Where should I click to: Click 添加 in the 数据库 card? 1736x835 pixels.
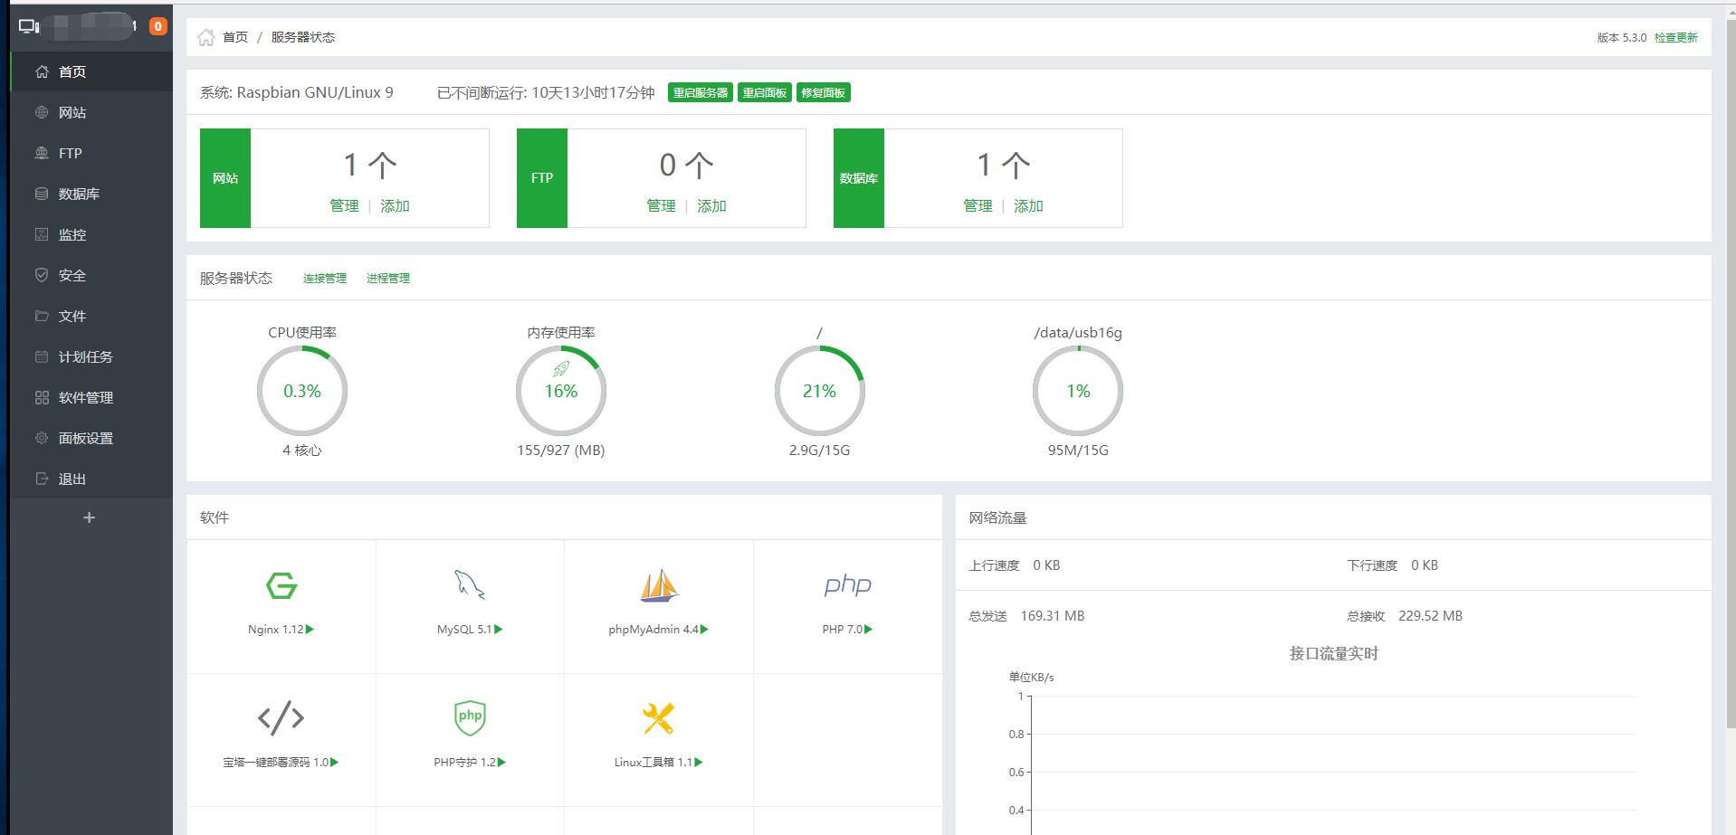(x=1028, y=206)
